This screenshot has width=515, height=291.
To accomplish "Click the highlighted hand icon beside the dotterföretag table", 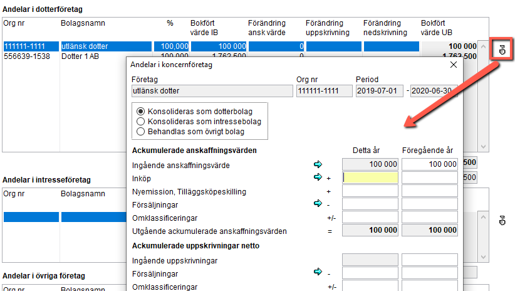I will click(502, 50).
